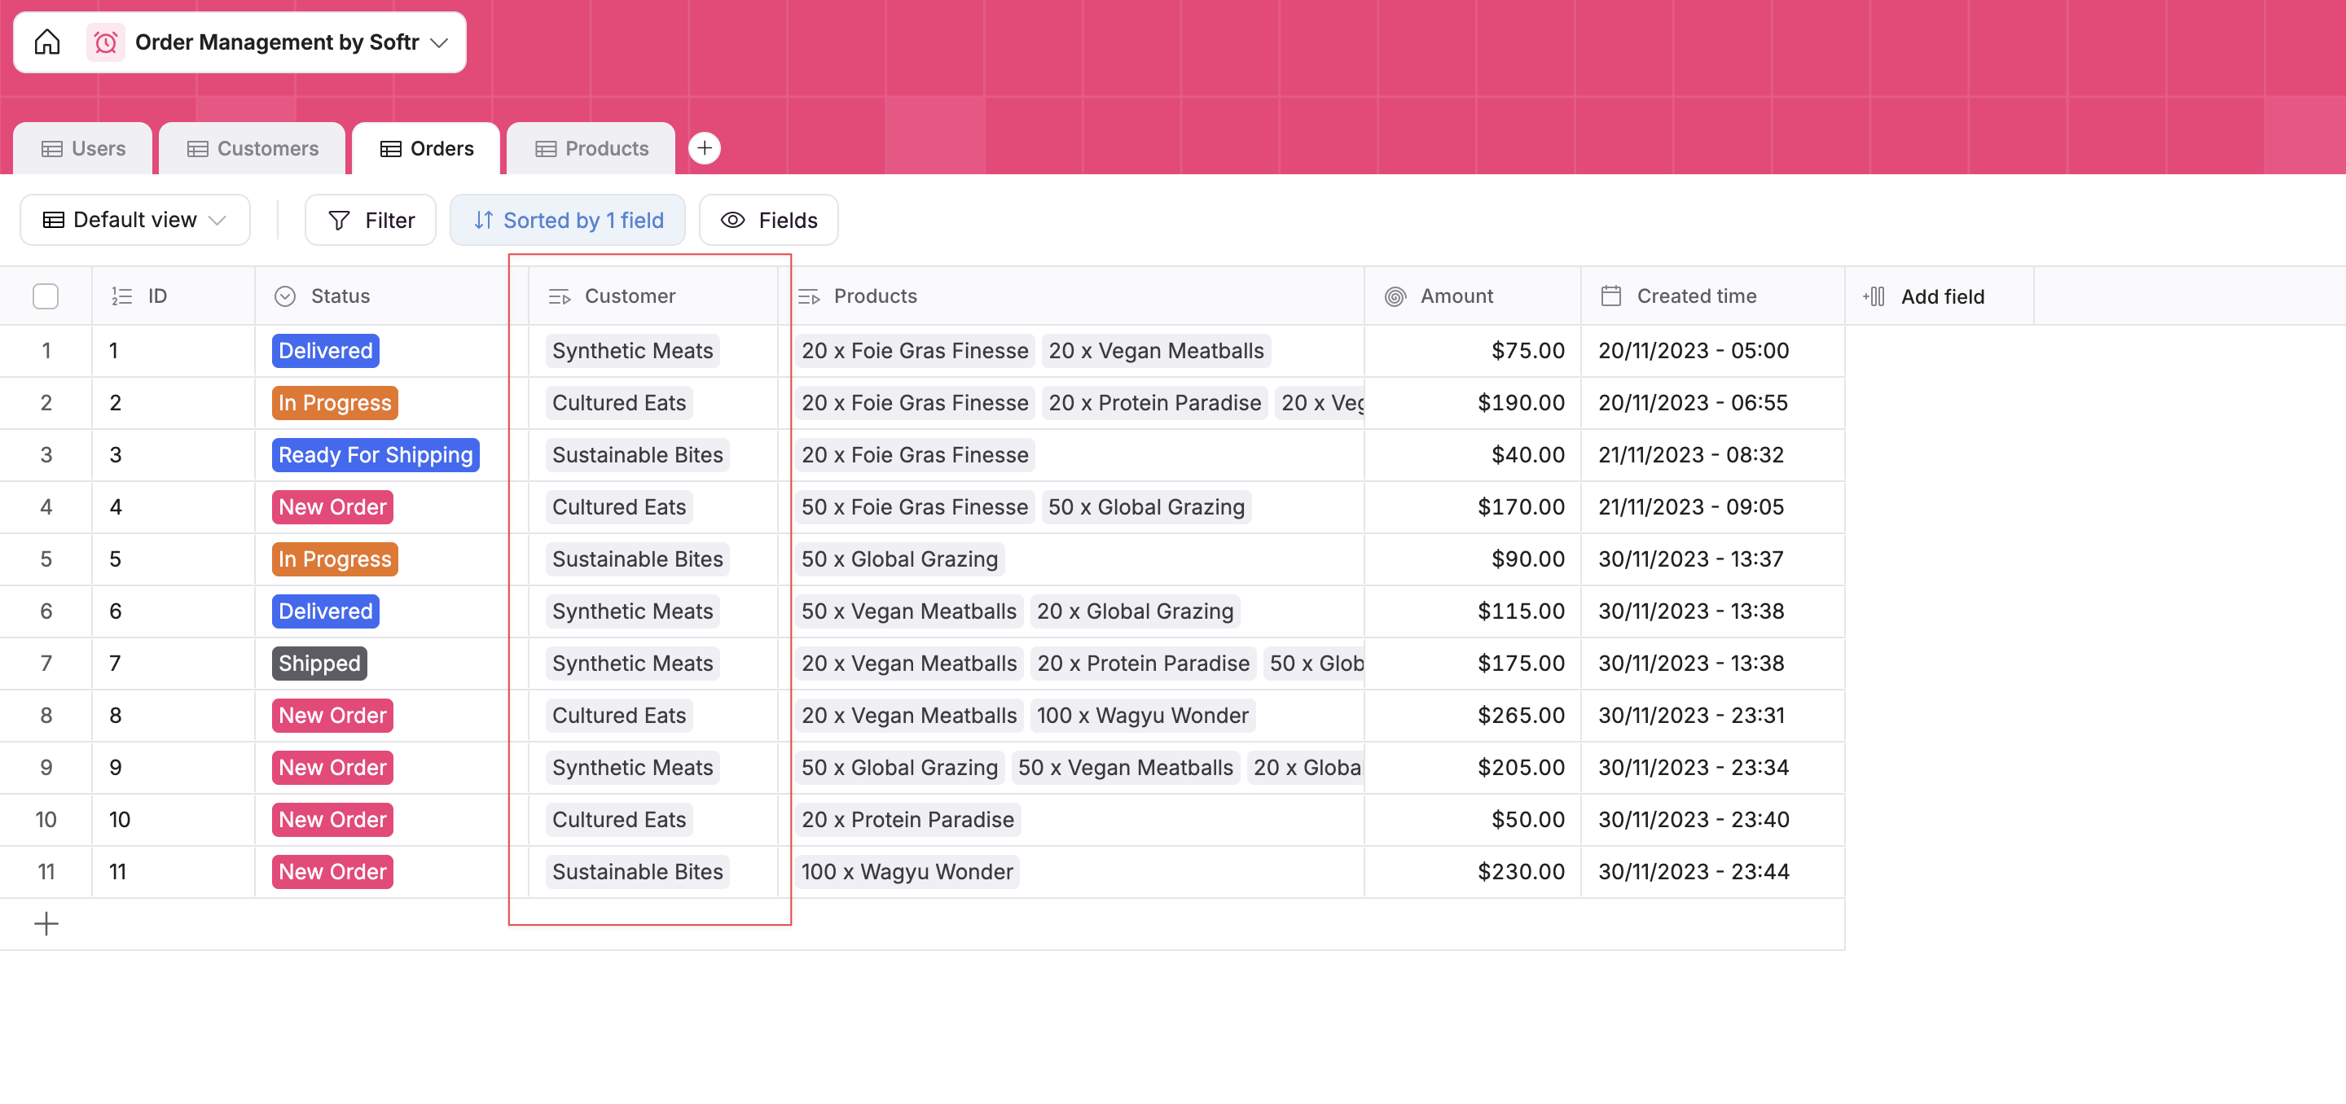
Task: Click the Amount column header icon
Action: click(x=1395, y=296)
